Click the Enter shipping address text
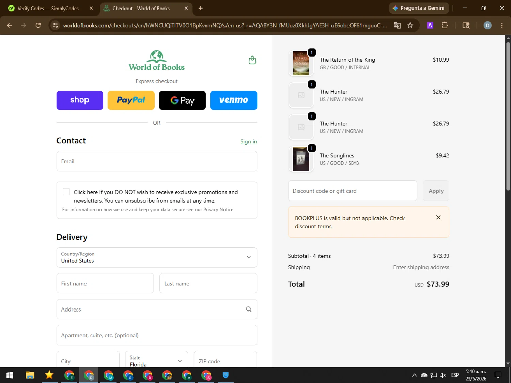Screen dimensions: 511x383 (421, 267)
